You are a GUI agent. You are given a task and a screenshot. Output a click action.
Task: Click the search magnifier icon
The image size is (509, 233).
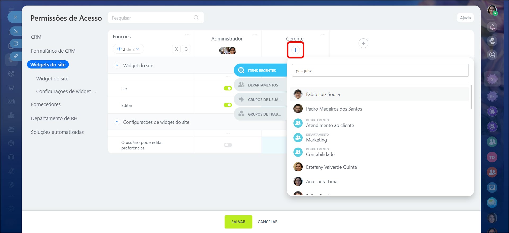click(196, 18)
